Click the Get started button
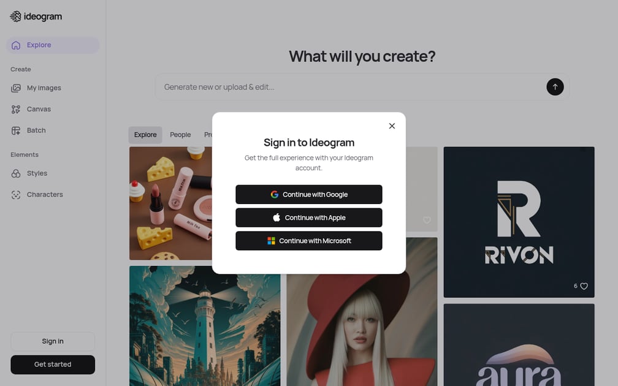This screenshot has width=618, height=386. [53, 365]
